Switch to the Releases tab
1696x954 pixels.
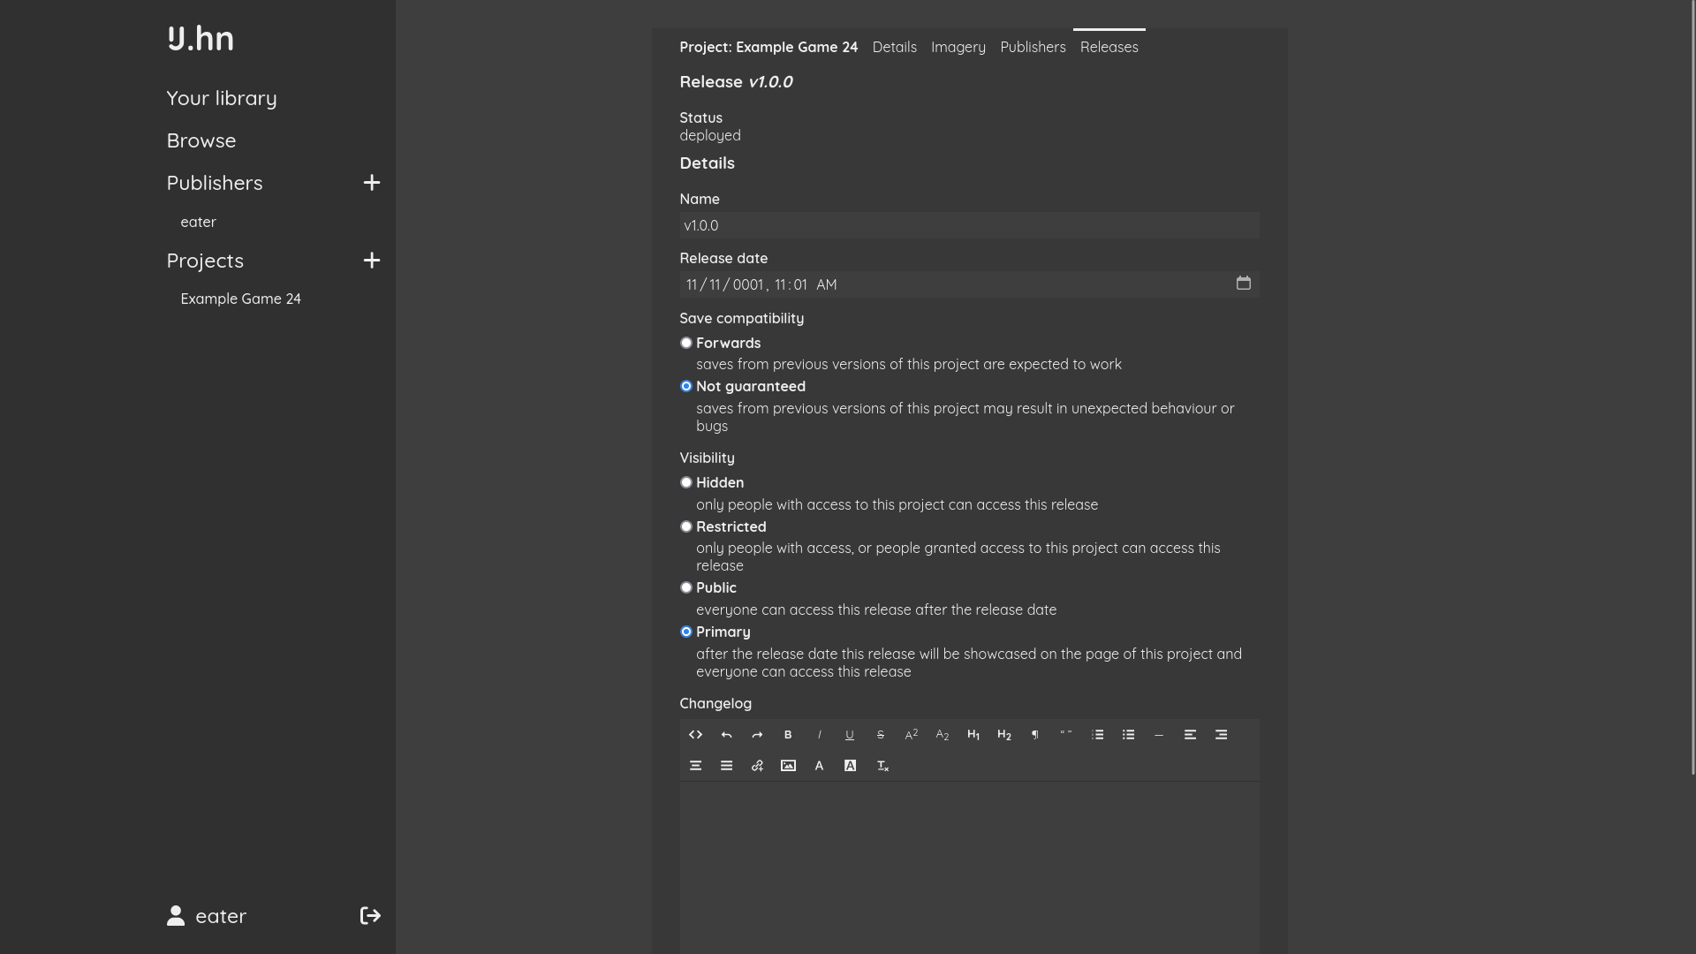(x=1109, y=47)
